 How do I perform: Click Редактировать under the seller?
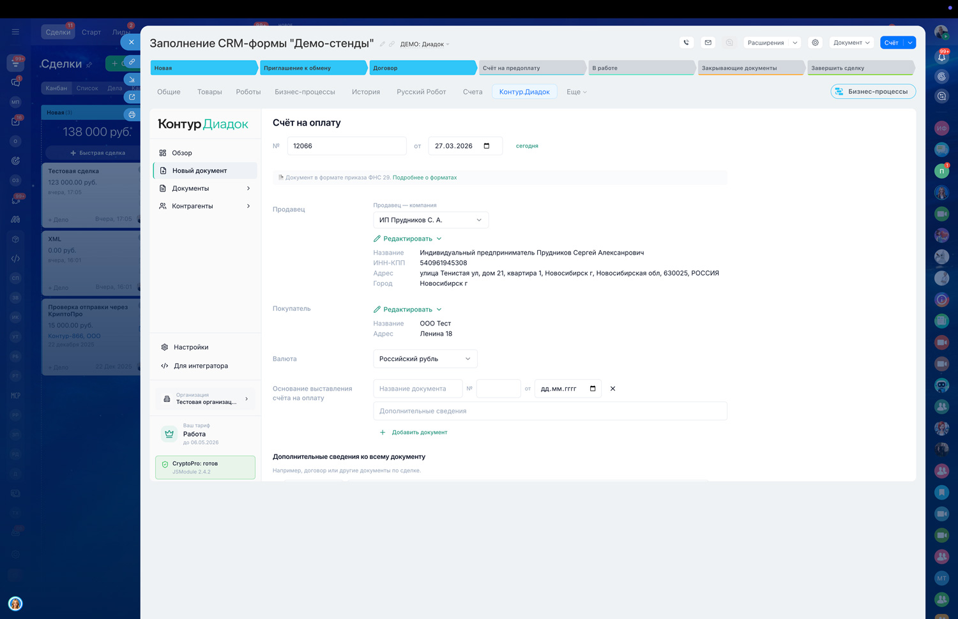(x=407, y=239)
